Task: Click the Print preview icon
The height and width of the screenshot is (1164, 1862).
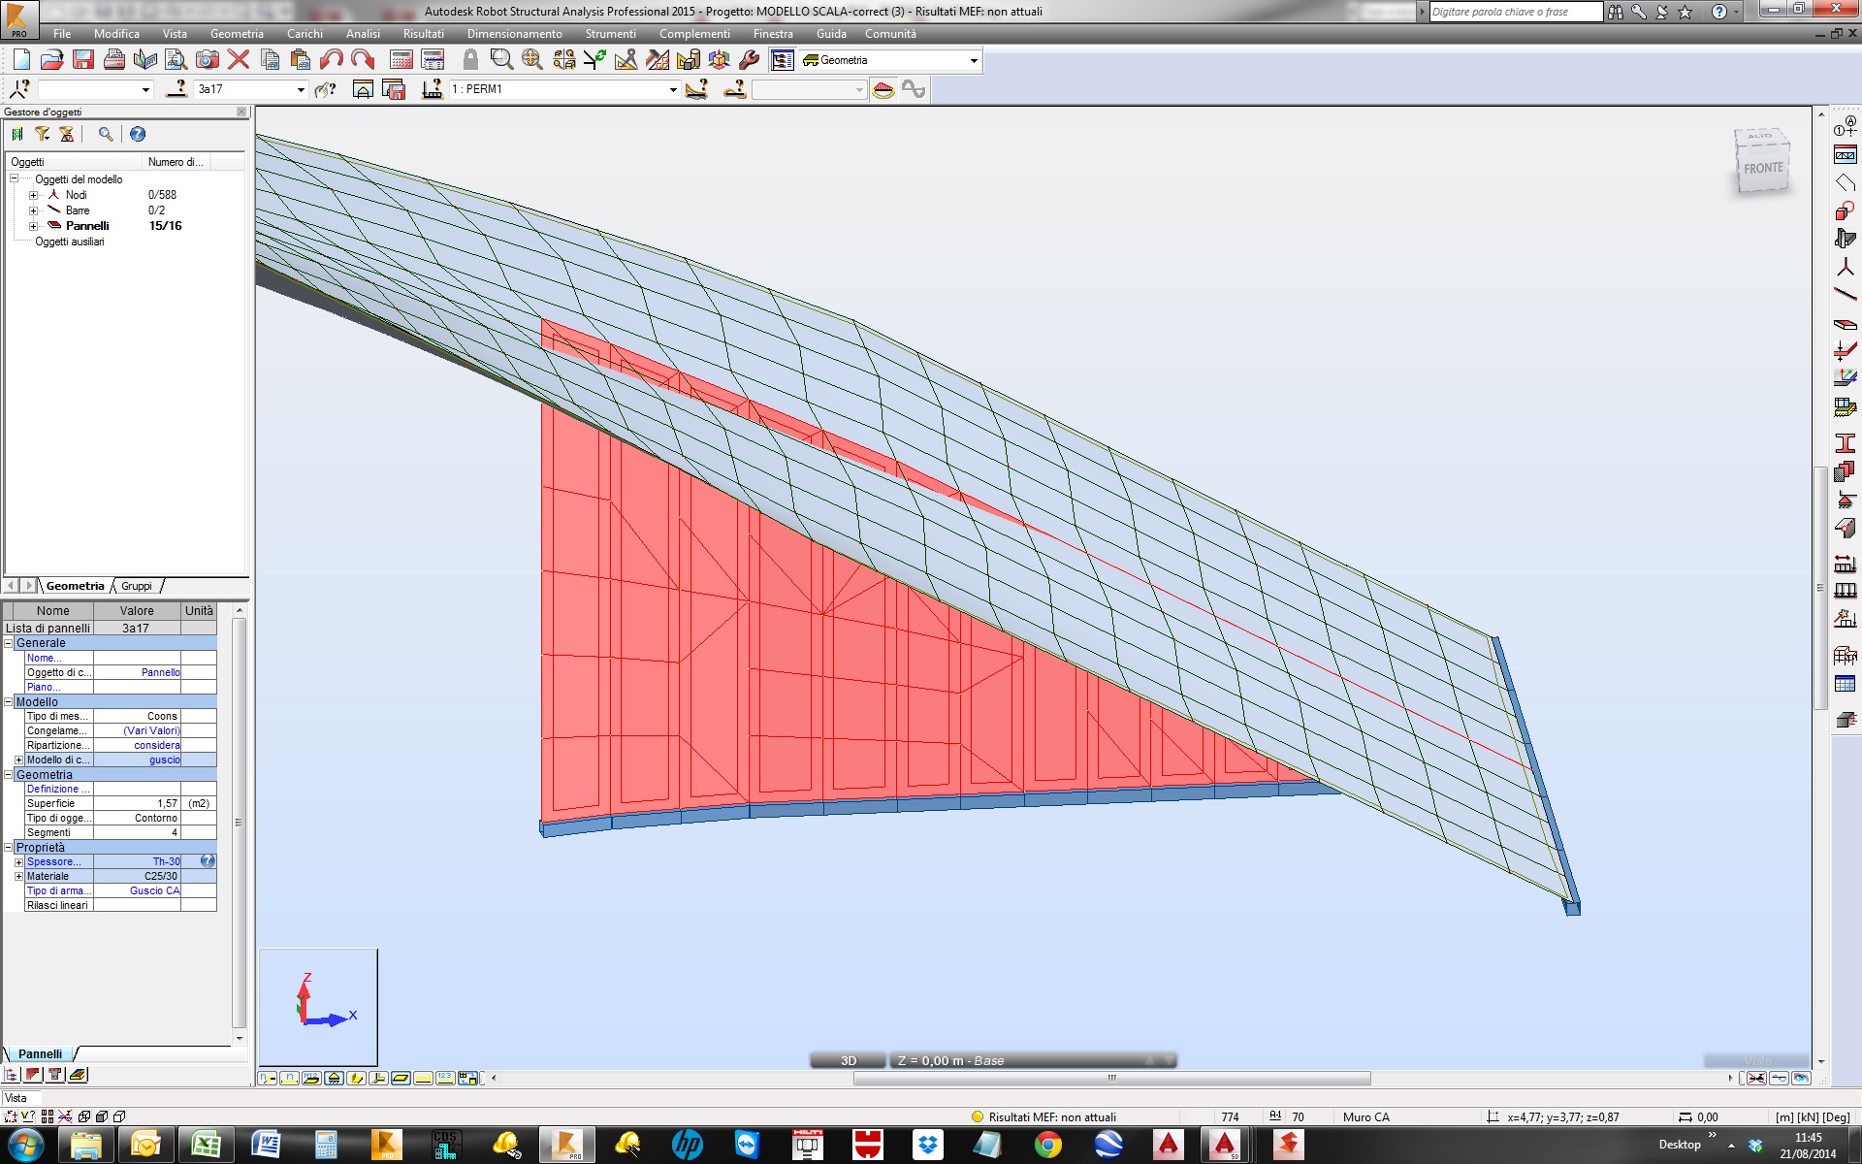Action: (x=177, y=60)
